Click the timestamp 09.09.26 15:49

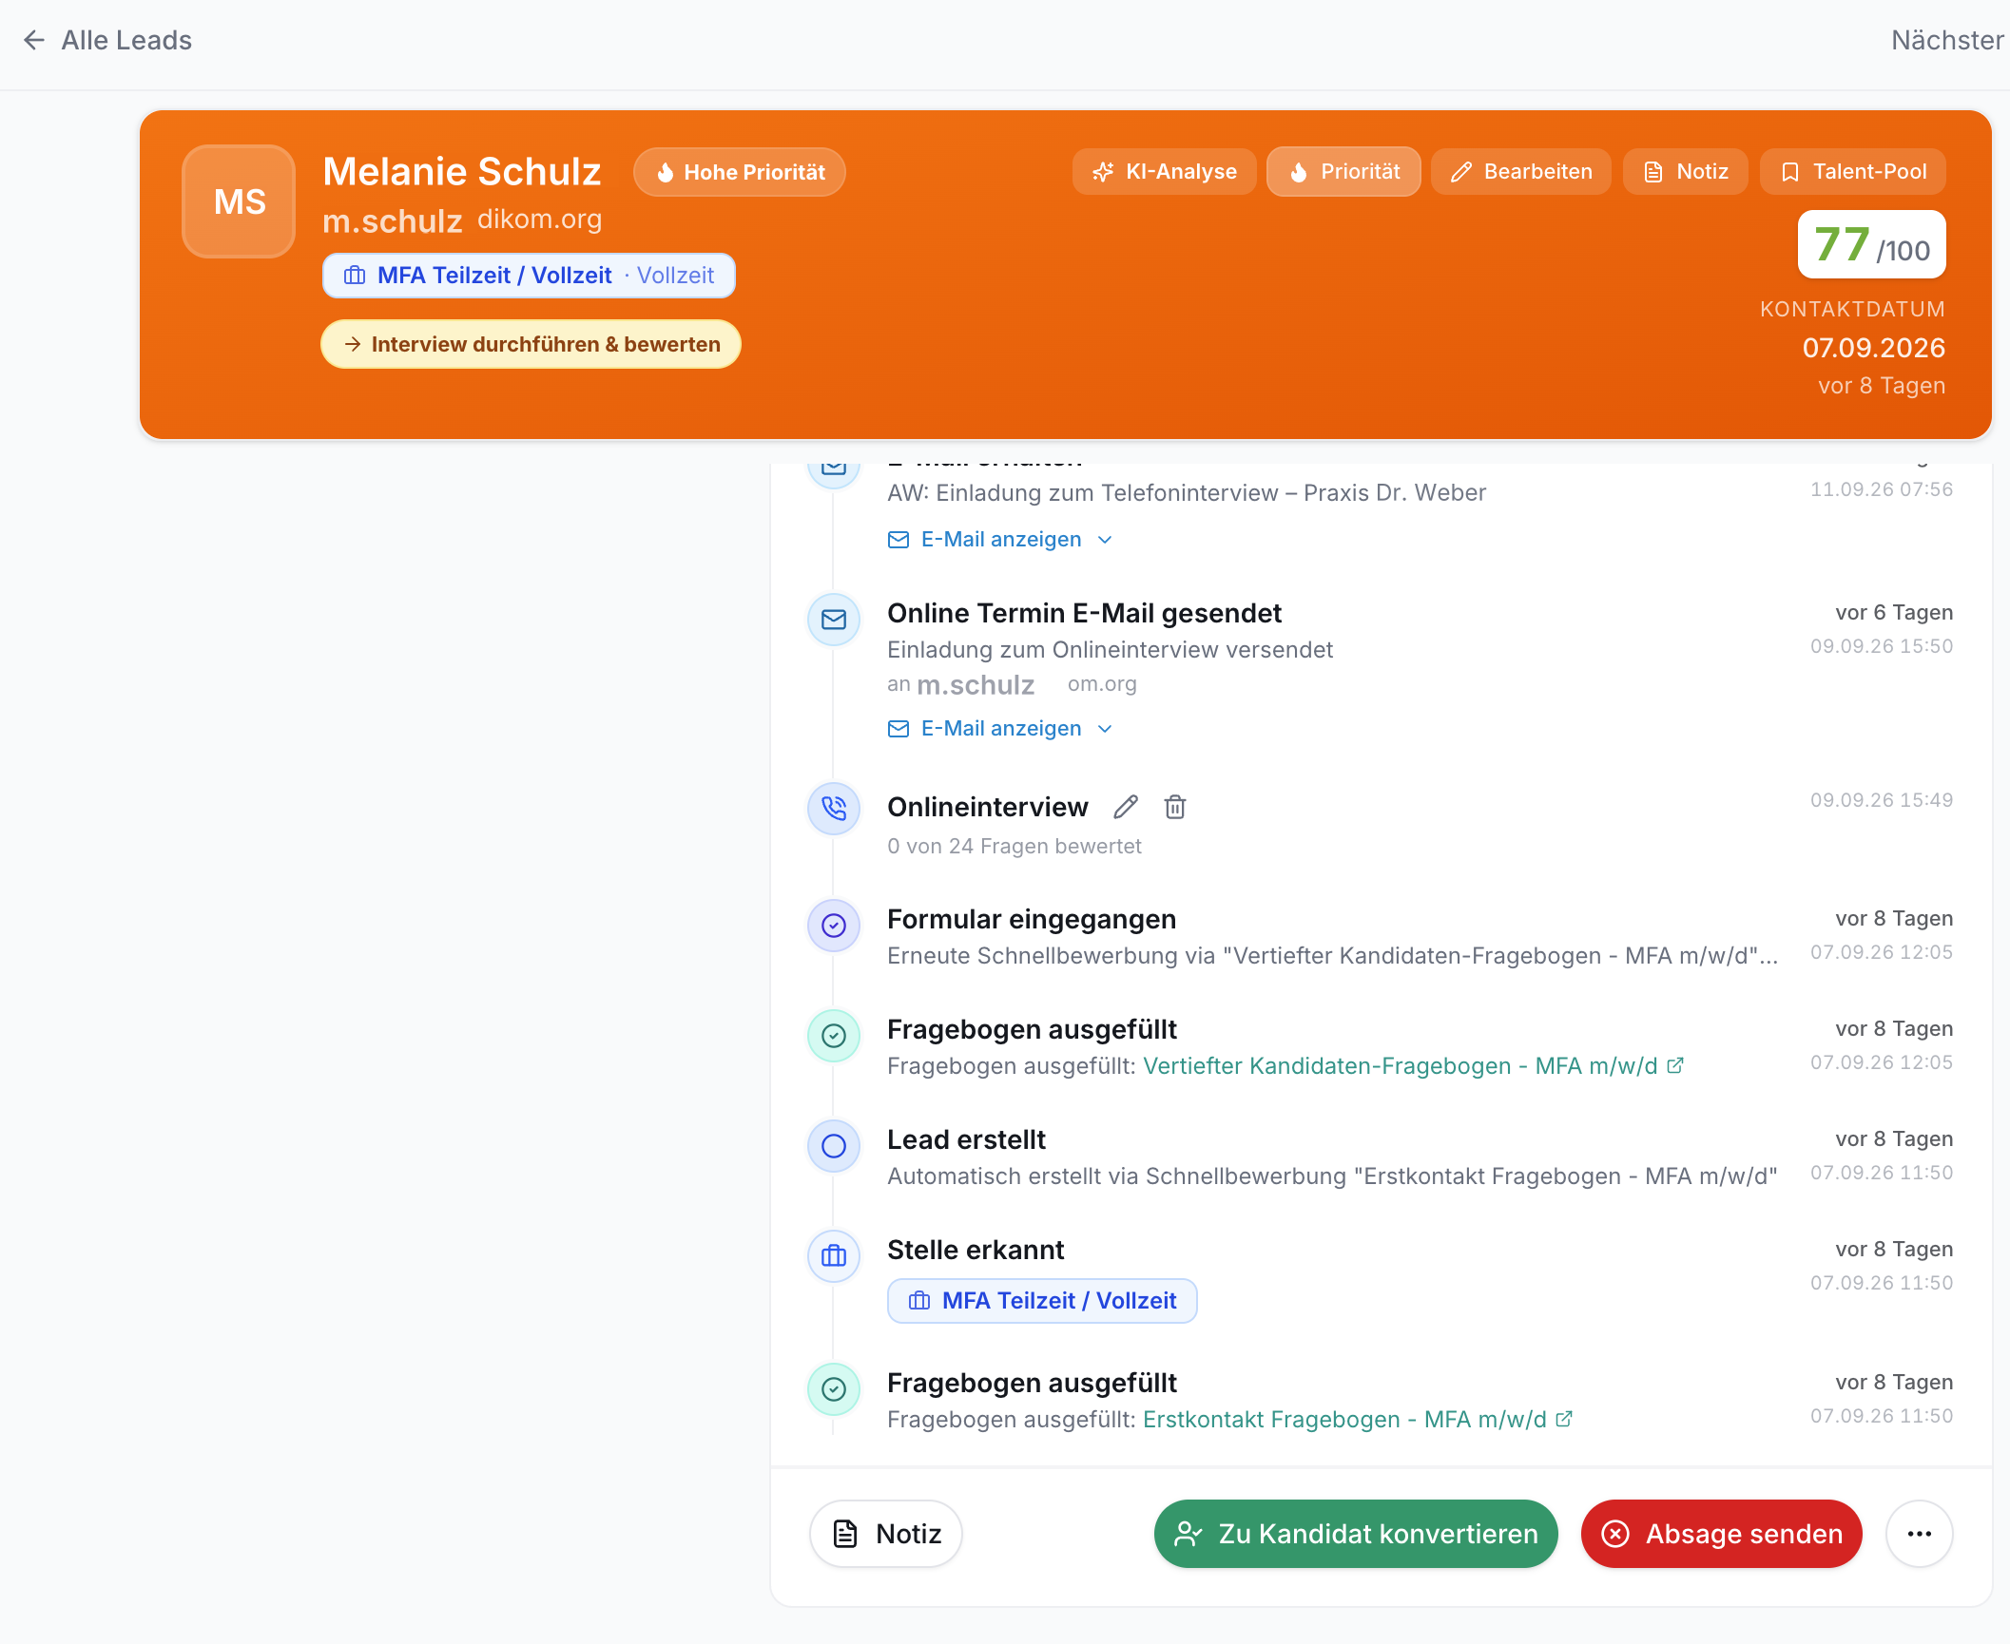click(1881, 800)
